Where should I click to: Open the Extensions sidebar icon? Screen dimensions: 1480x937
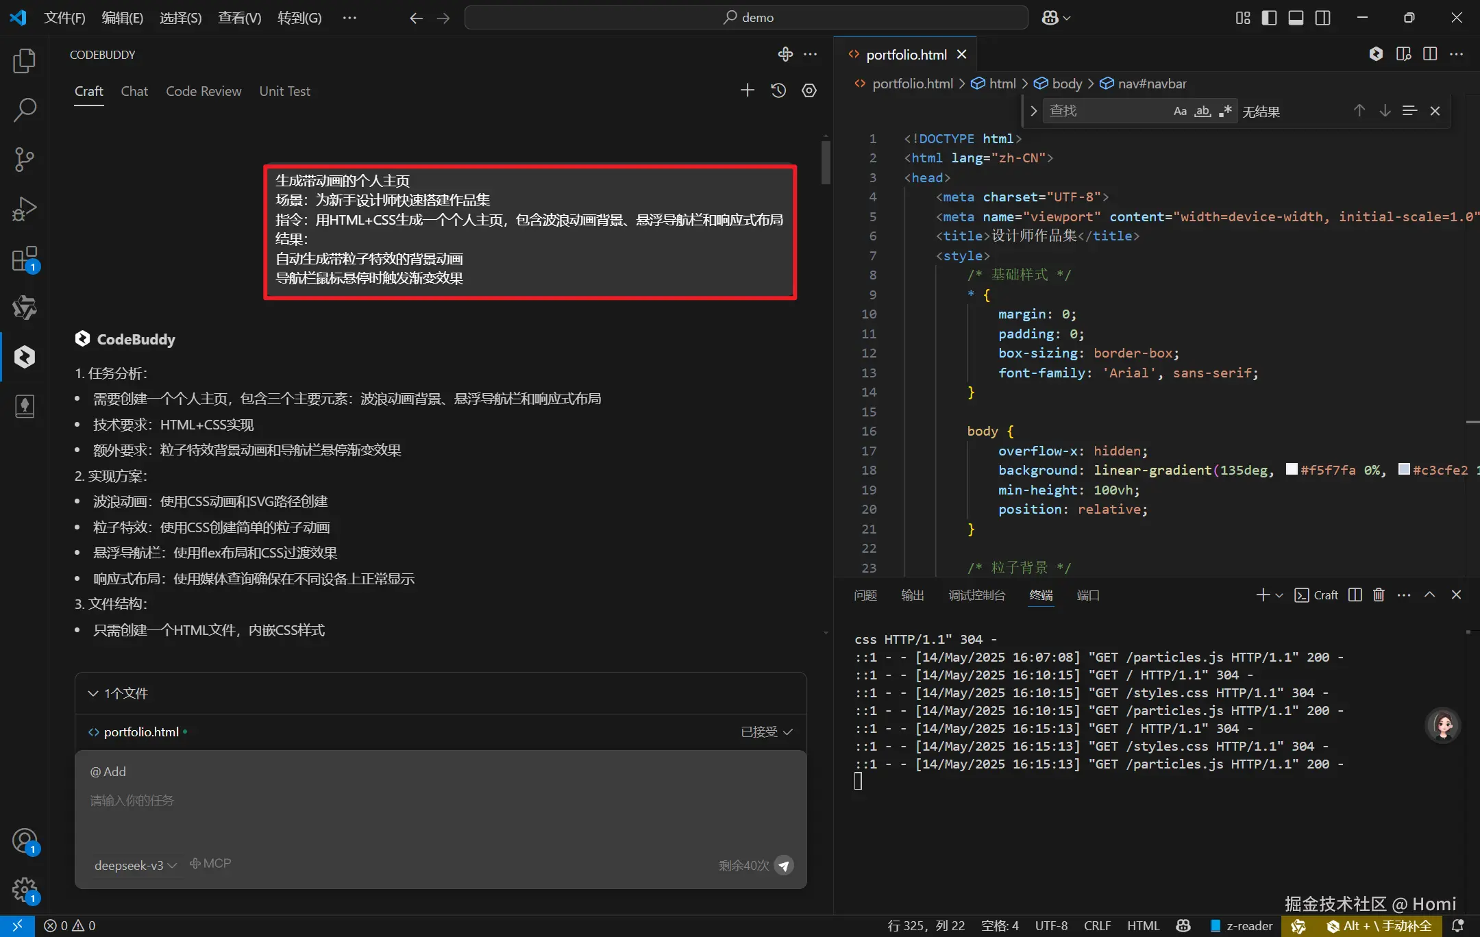(25, 260)
